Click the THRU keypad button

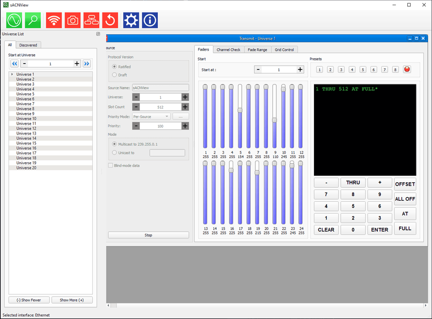pyautogui.click(x=353, y=183)
